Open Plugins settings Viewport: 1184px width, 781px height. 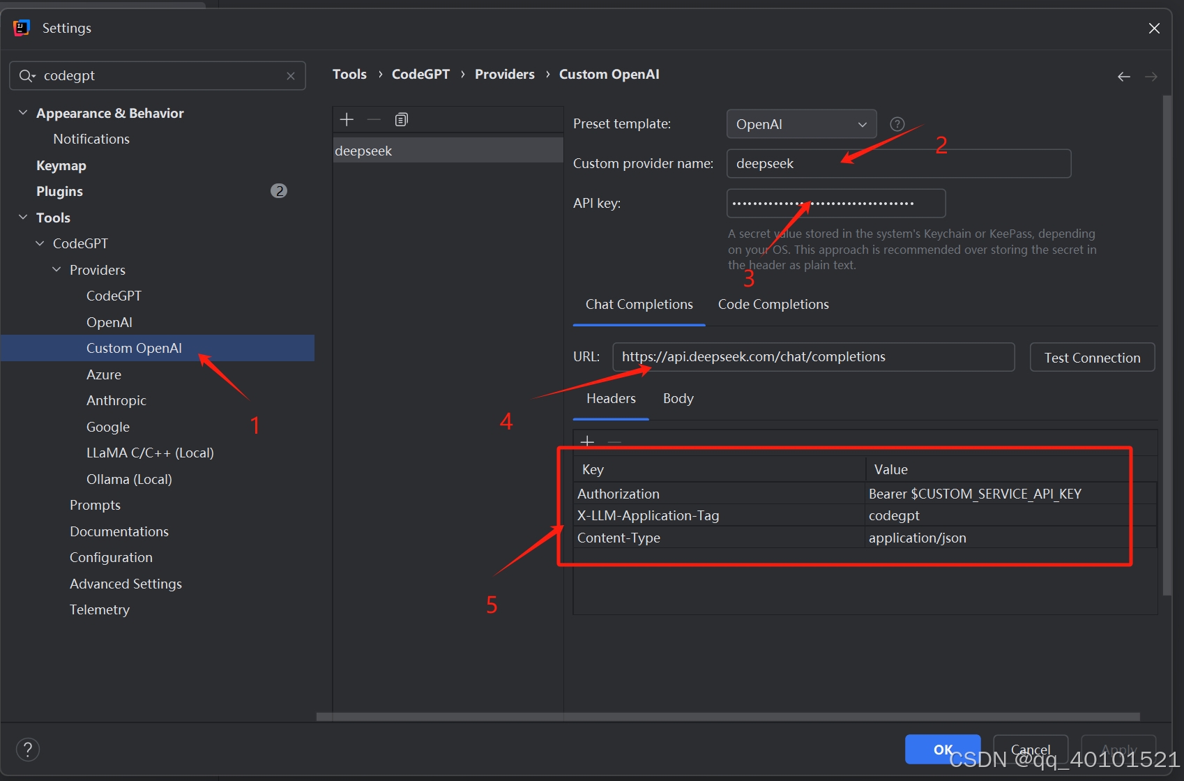click(x=59, y=191)
